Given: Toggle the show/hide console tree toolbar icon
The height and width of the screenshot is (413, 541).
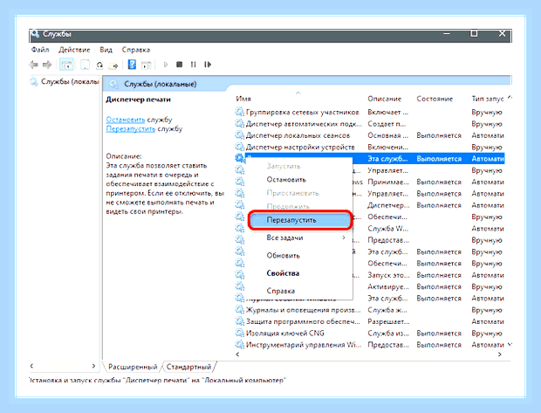Looking at the screenshot, I should 66,65.
